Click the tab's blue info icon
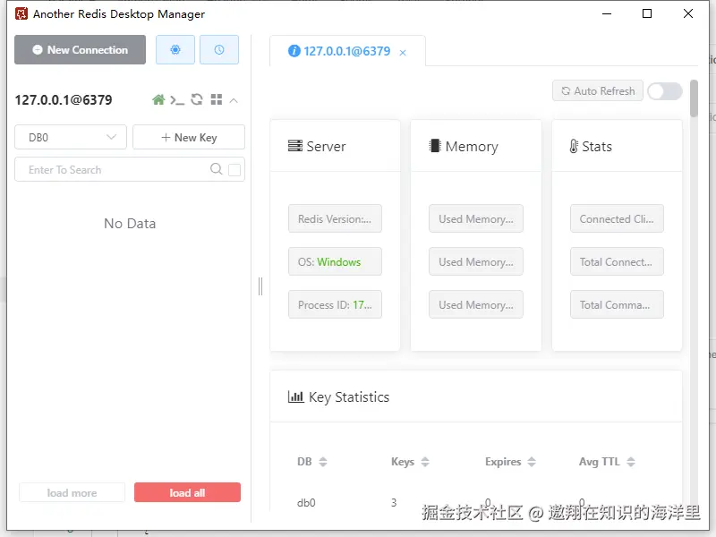This screenshot has height=537, width=716. [x=294, y=51]
